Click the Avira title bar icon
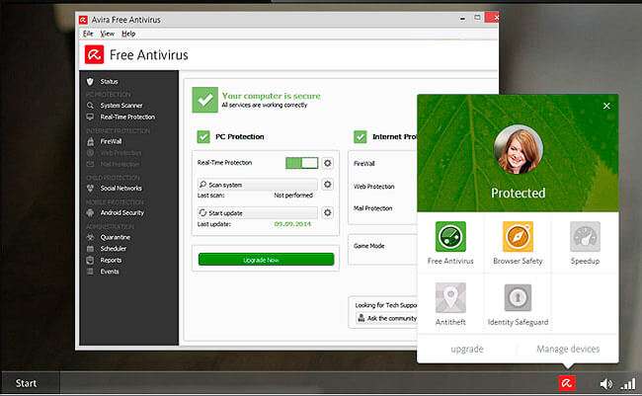 pos(83,20)
